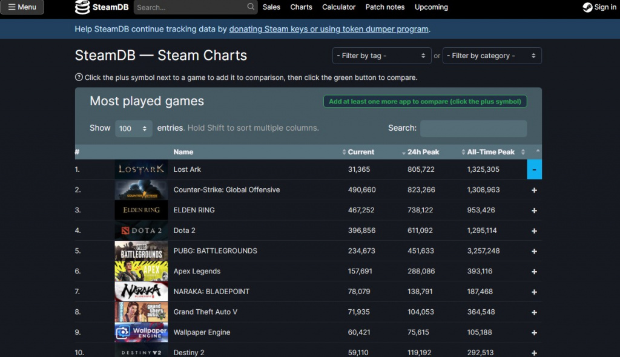Open the Filter by category dropdown

(x=492, y=56)
